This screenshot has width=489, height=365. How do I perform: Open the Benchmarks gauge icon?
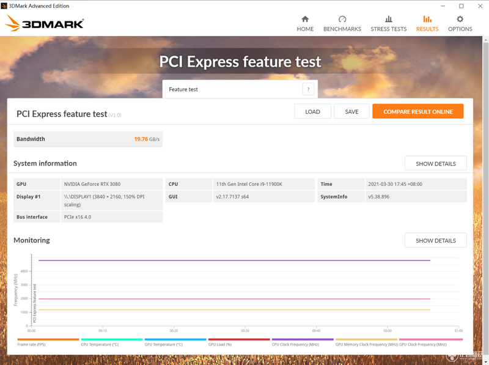click(342, 19)
